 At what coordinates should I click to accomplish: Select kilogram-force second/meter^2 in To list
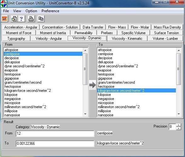click(137, 91)
